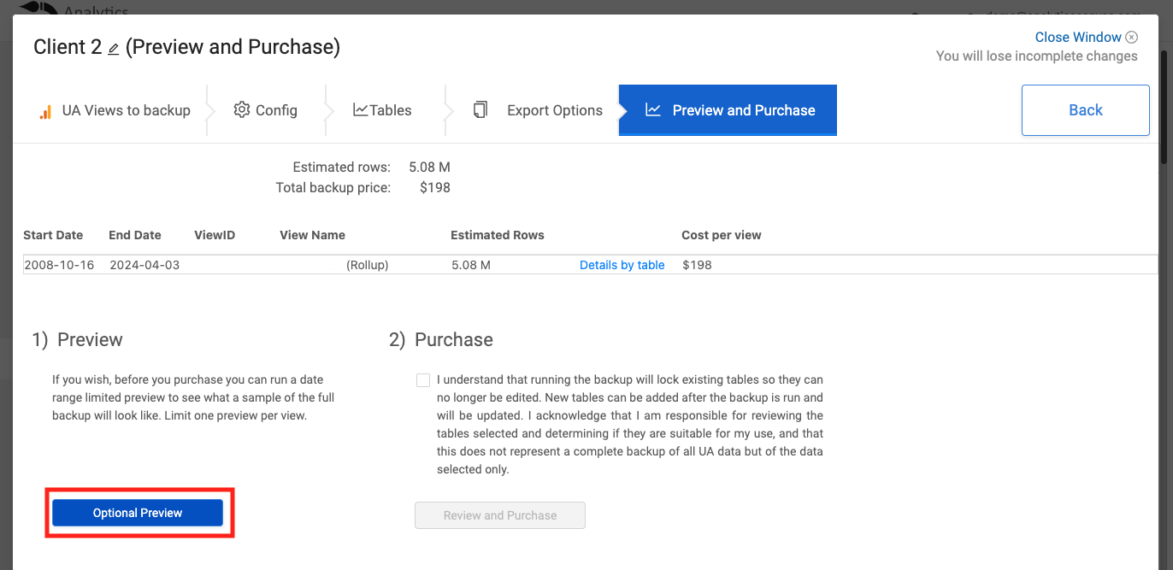This screenshot has width=1173, height=570.
Task: Click the 2024-04-03 end date cell
Action: click(x=145, y=265)
